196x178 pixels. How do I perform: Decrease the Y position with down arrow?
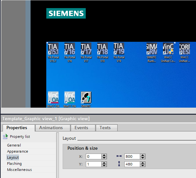[x=104, y=165]
